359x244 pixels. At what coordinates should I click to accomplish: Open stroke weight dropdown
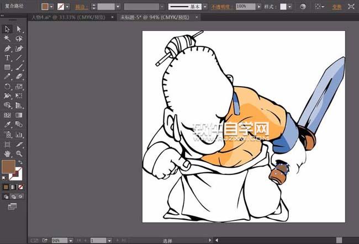[118, 7]
